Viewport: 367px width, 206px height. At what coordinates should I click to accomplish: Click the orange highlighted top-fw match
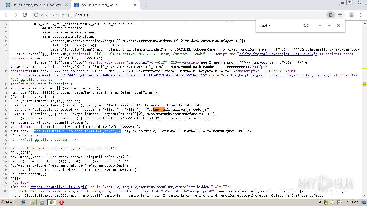click(159, 110)
